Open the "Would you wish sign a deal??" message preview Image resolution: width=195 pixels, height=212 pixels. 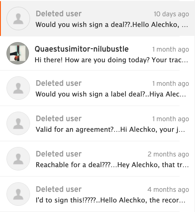111,24
